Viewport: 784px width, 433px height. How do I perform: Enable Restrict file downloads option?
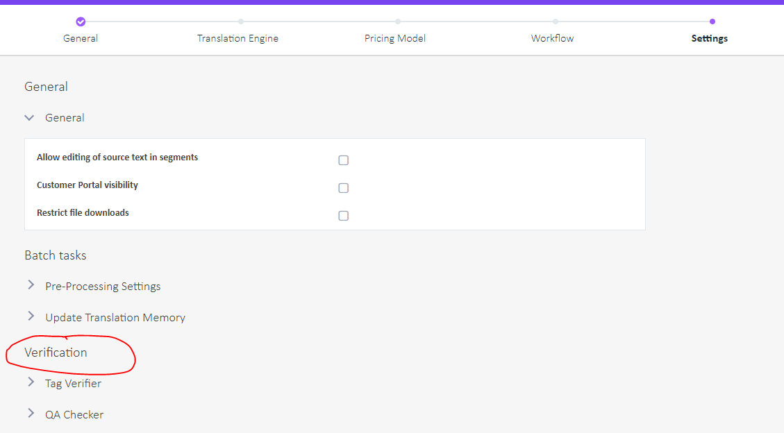(343, 215)
